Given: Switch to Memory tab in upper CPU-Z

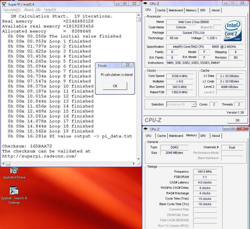Looking at the screenshot, I should pyautogui.click(x=191, y=10).
